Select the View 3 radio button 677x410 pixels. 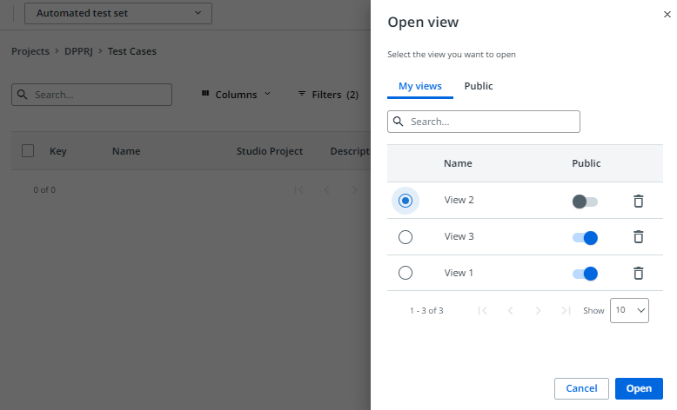point(406,236)
